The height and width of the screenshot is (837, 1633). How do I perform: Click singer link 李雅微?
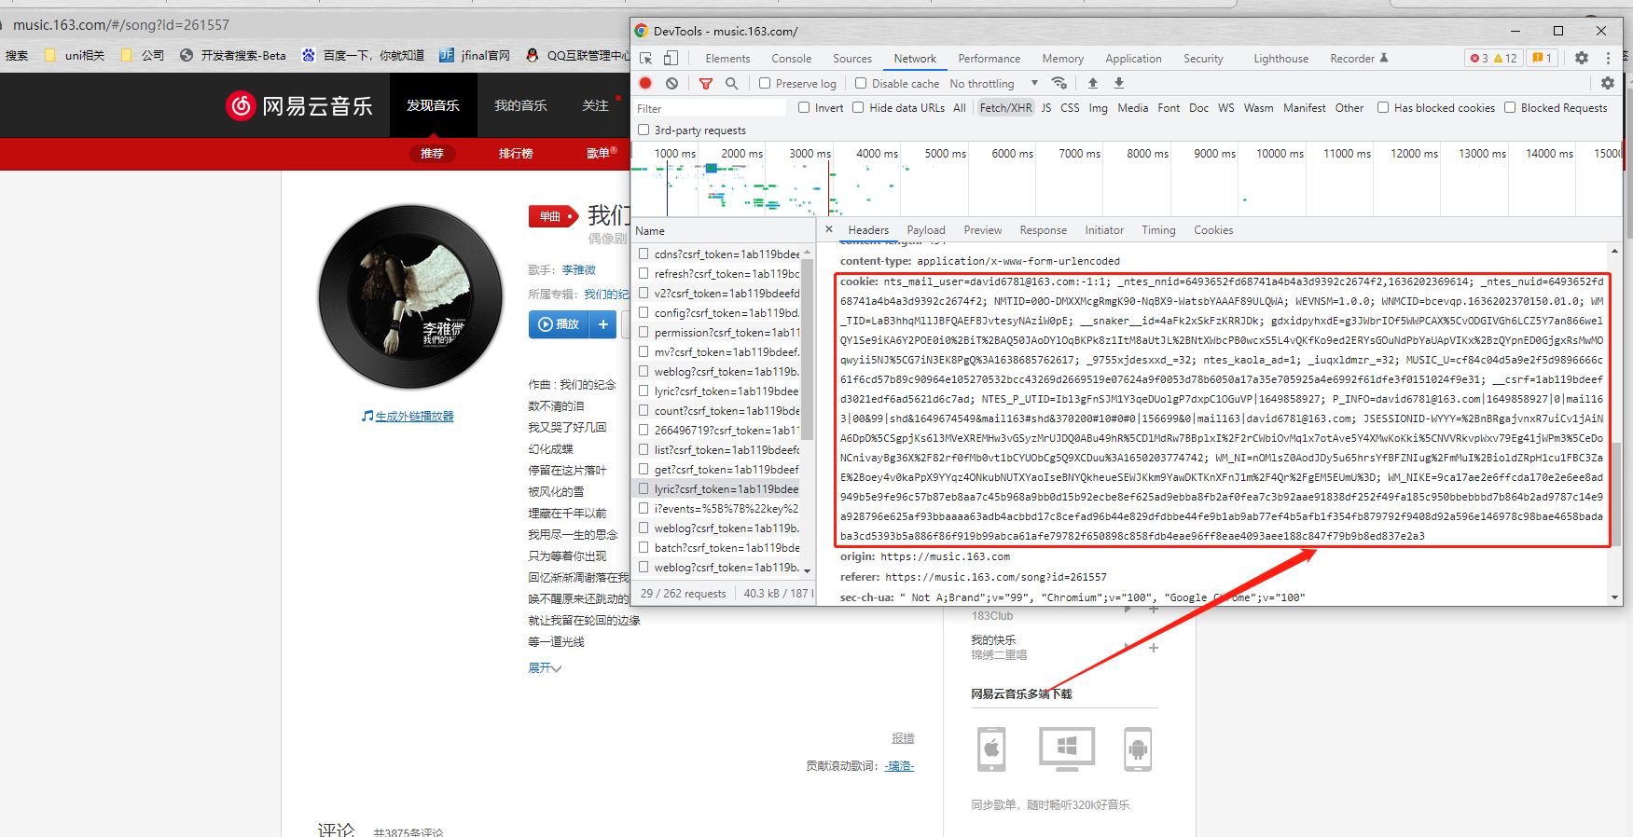(x=578, y=269)
